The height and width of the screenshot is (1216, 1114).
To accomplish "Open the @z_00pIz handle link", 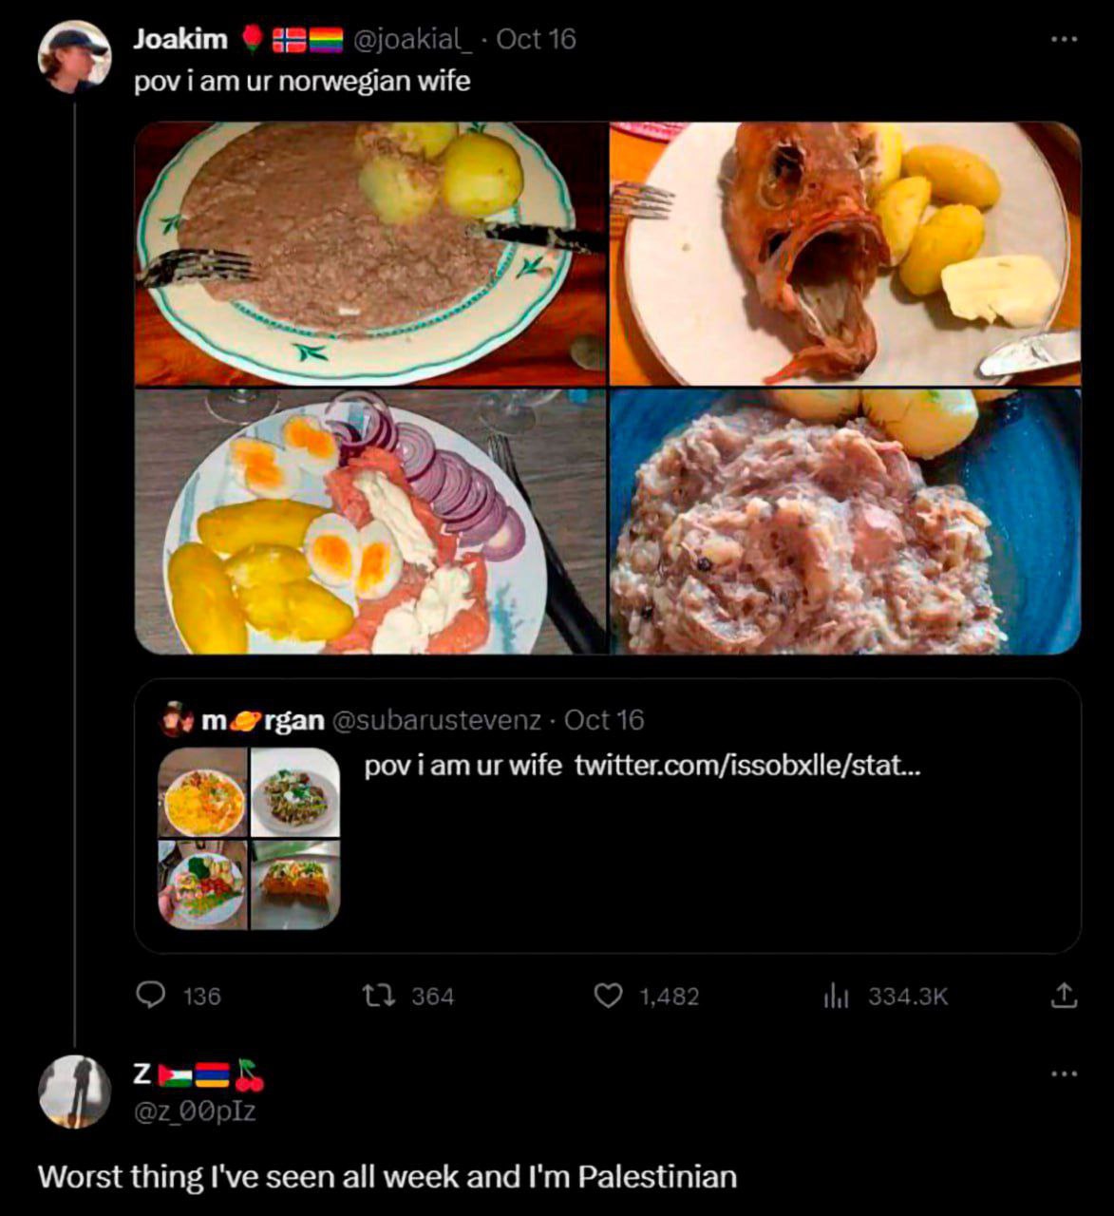I will point(195,1111).
